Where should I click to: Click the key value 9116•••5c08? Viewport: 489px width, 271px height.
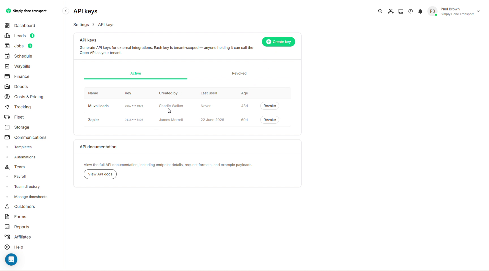pos(134,120)
